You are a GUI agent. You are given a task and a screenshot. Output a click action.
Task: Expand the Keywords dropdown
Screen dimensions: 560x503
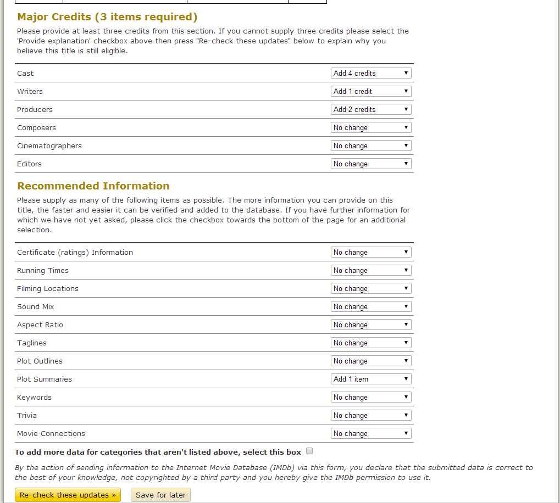coord(371,397)
